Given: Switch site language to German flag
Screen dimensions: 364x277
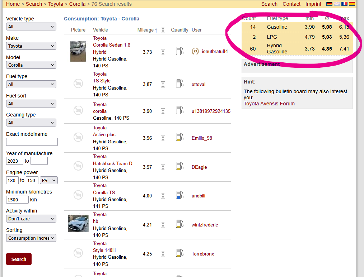Looking at the screenshot, I should (329, 4).
